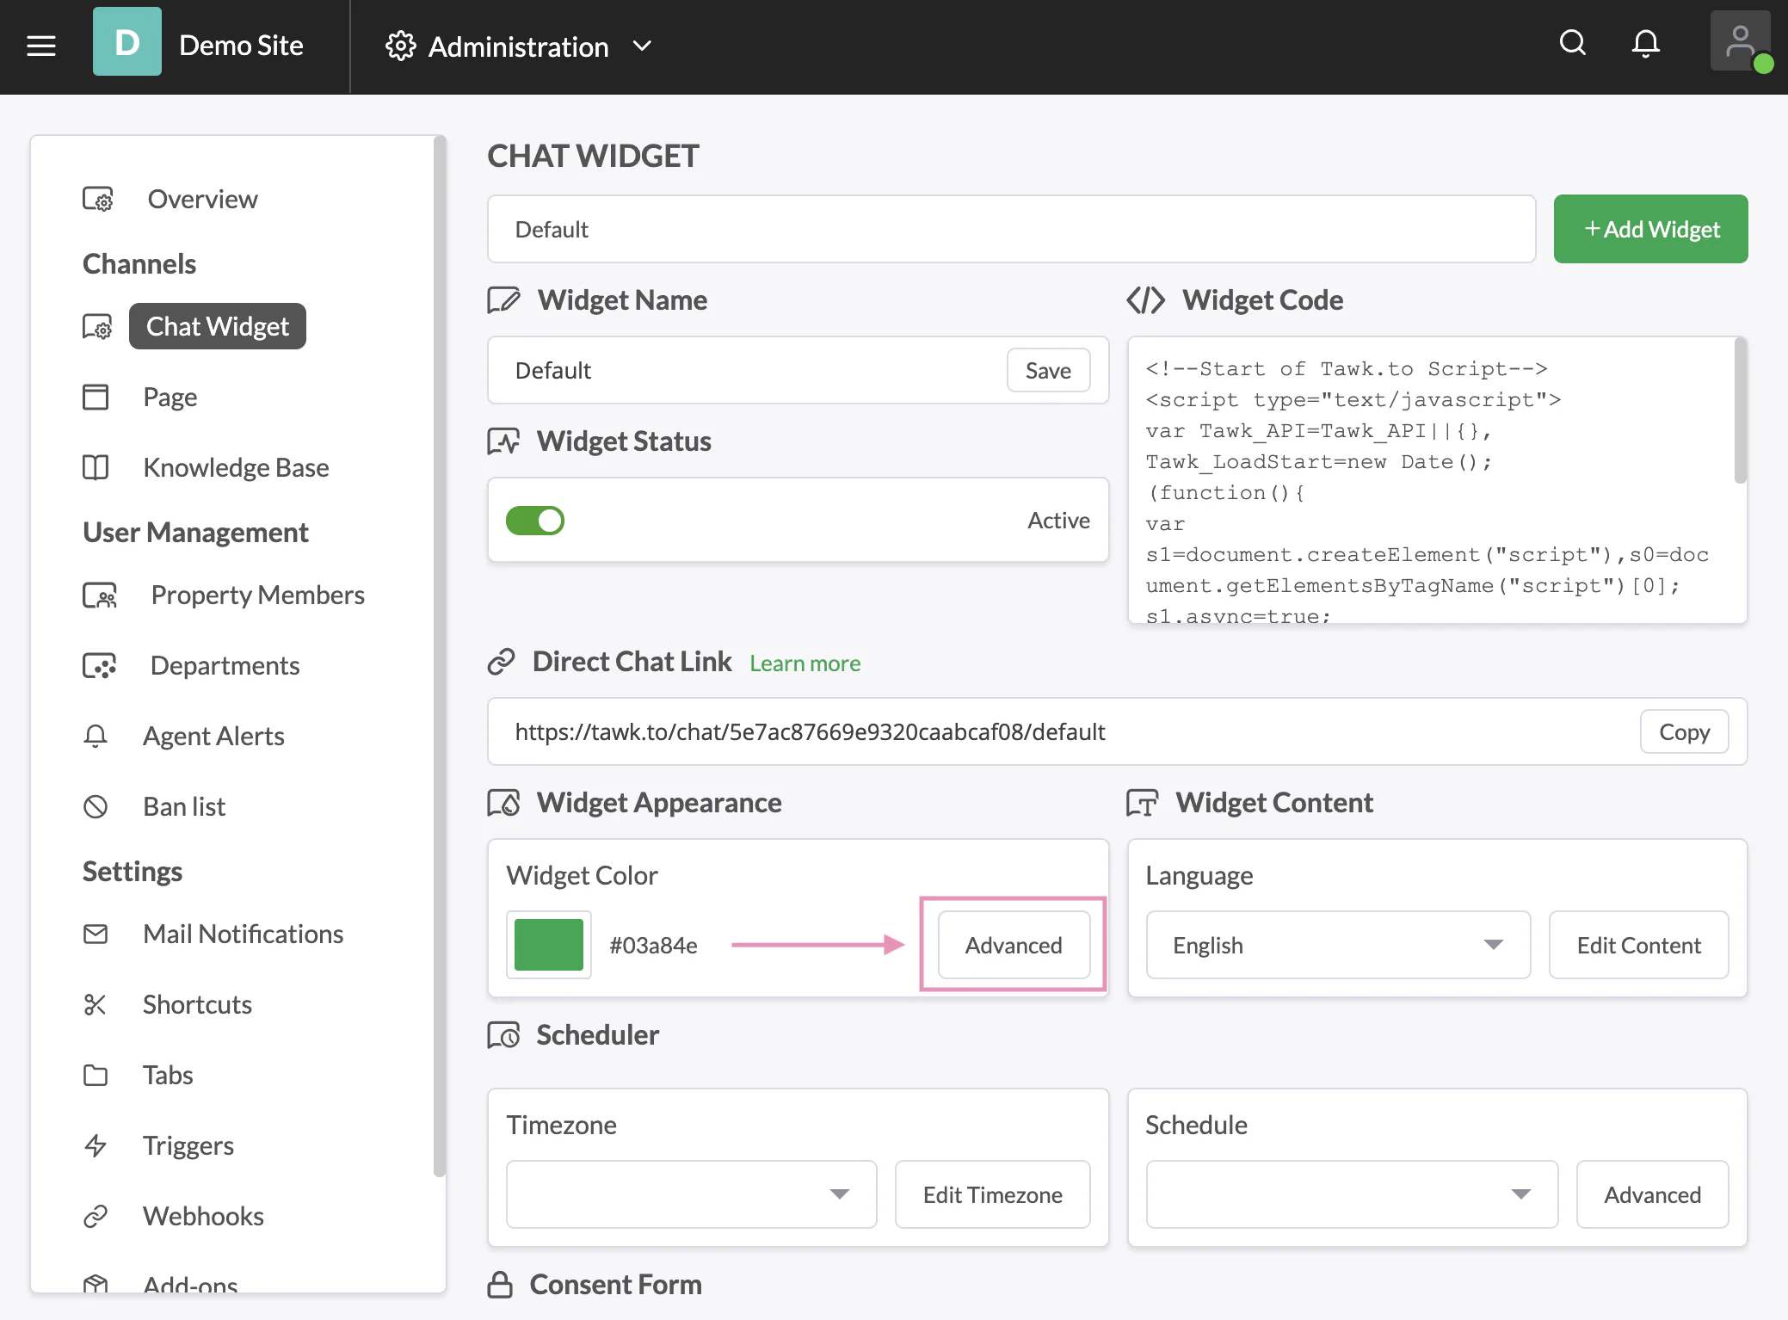Click the Learn more link beside Direct Chat Link
The image size is (1788, 1320).
pos(805,663)
